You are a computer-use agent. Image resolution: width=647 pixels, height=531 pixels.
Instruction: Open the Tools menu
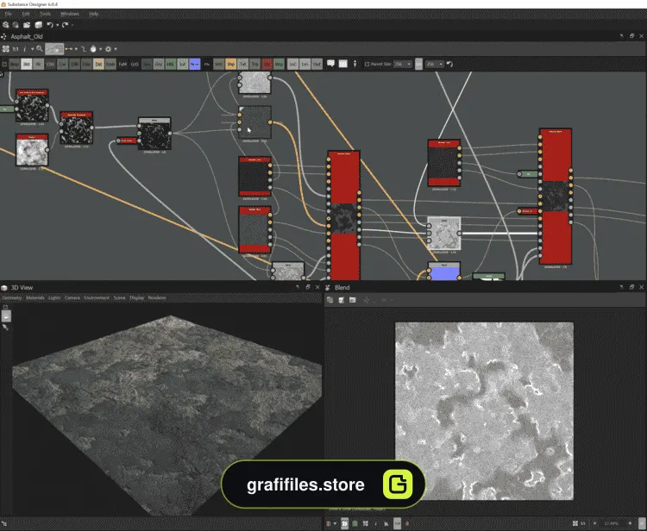[x=45, y=14]
